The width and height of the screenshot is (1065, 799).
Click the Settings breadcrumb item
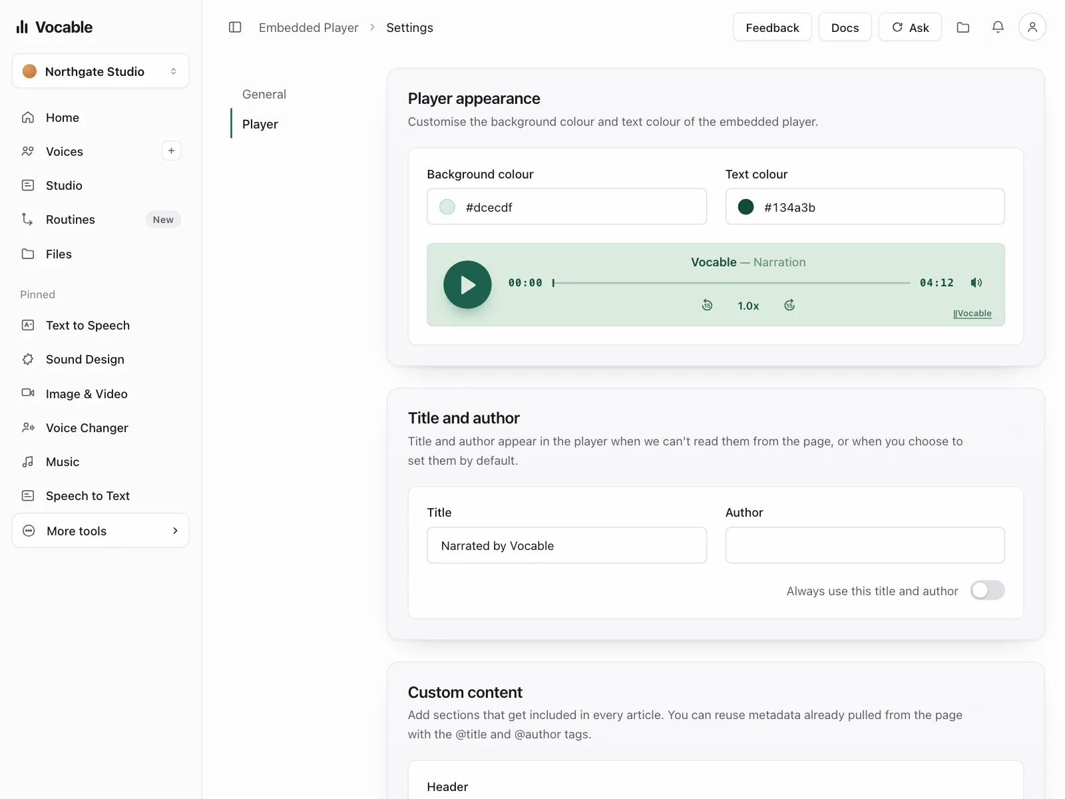click(x=410, y=28)
